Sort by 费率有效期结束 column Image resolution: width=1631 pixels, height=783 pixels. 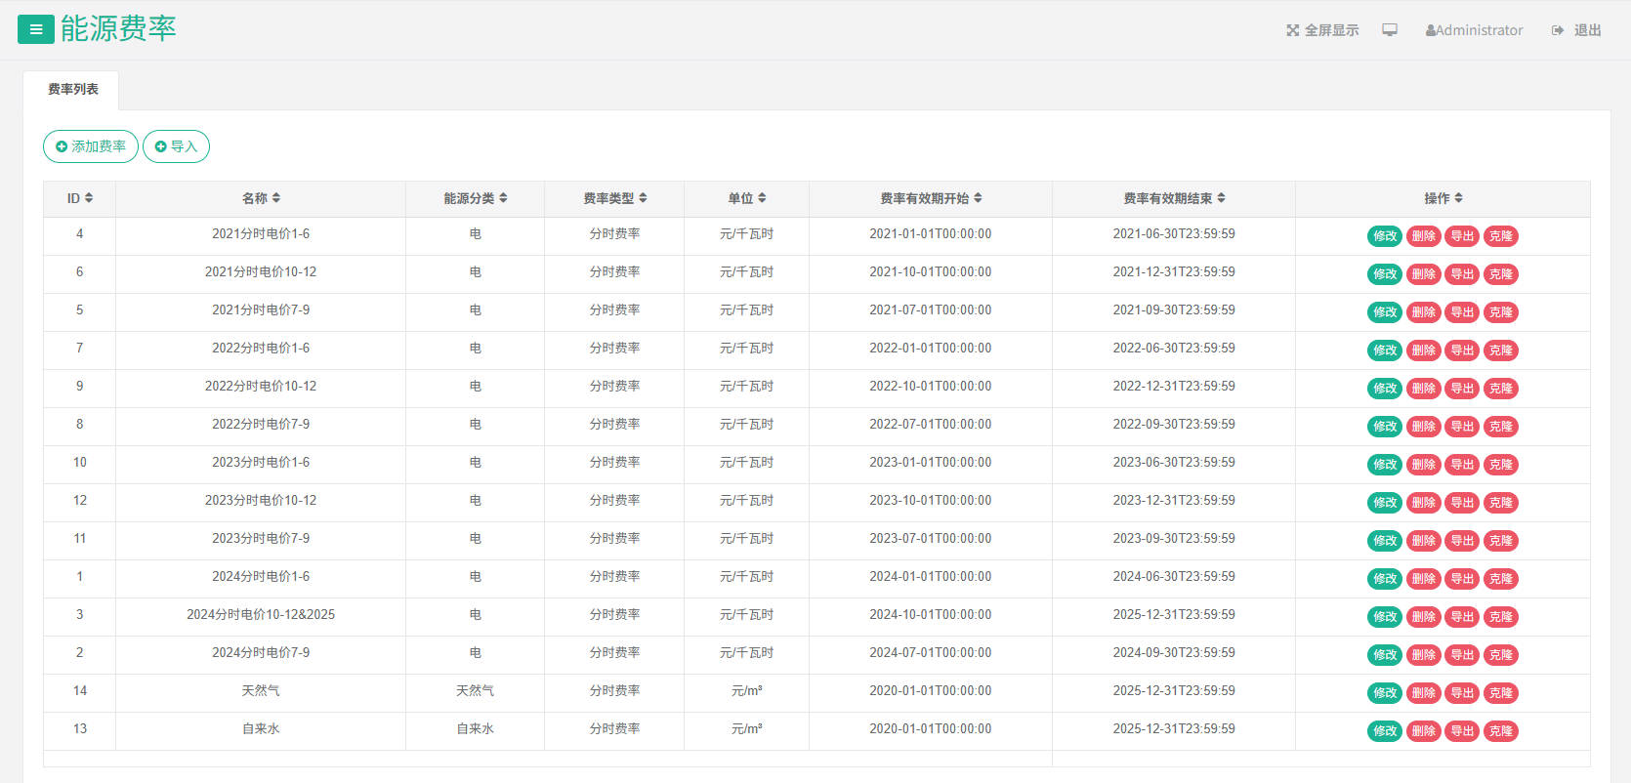point(1174,198)
